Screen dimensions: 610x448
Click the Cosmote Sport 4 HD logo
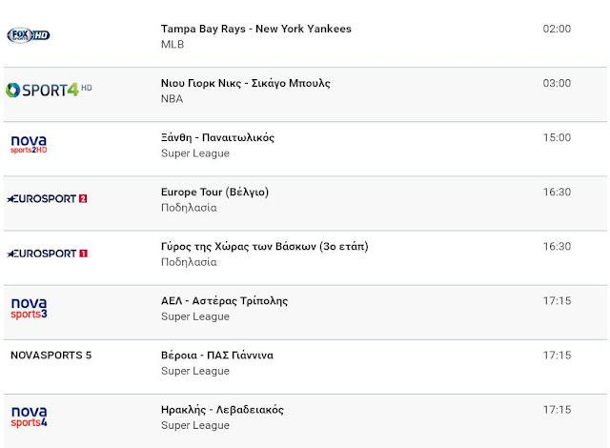[49, 90]
